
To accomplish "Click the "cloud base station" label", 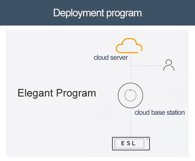I will (x=159, y=112).
